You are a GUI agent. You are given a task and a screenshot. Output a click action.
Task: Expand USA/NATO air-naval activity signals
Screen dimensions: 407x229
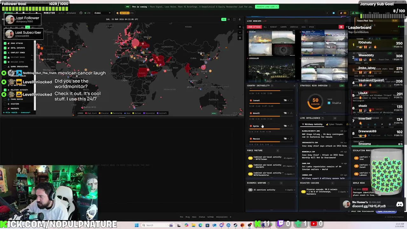[x=271, y=166]
